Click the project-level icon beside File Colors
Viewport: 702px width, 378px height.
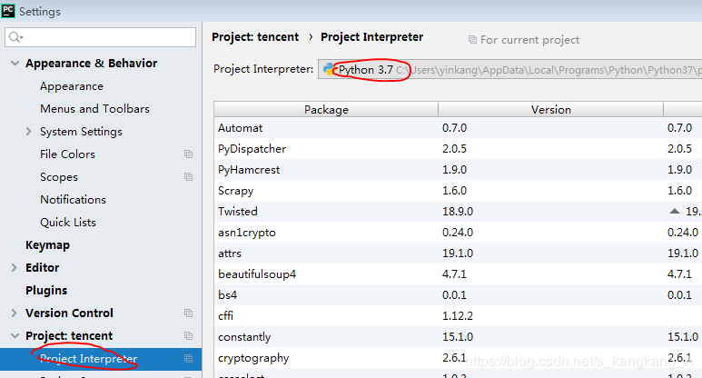point(188,154)
